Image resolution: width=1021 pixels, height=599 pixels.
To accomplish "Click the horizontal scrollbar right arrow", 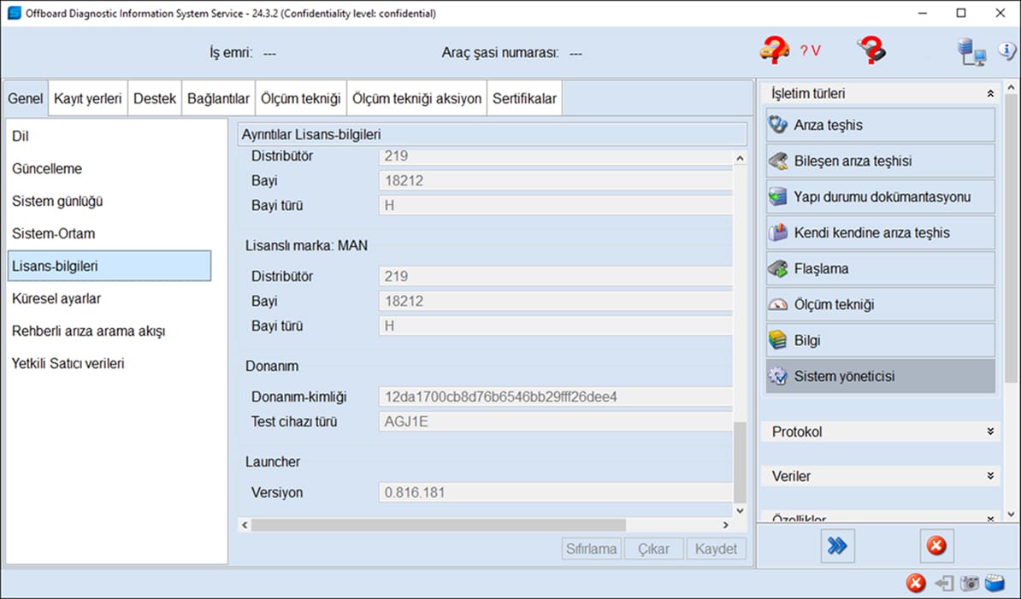I will click(x=726, y=525).
